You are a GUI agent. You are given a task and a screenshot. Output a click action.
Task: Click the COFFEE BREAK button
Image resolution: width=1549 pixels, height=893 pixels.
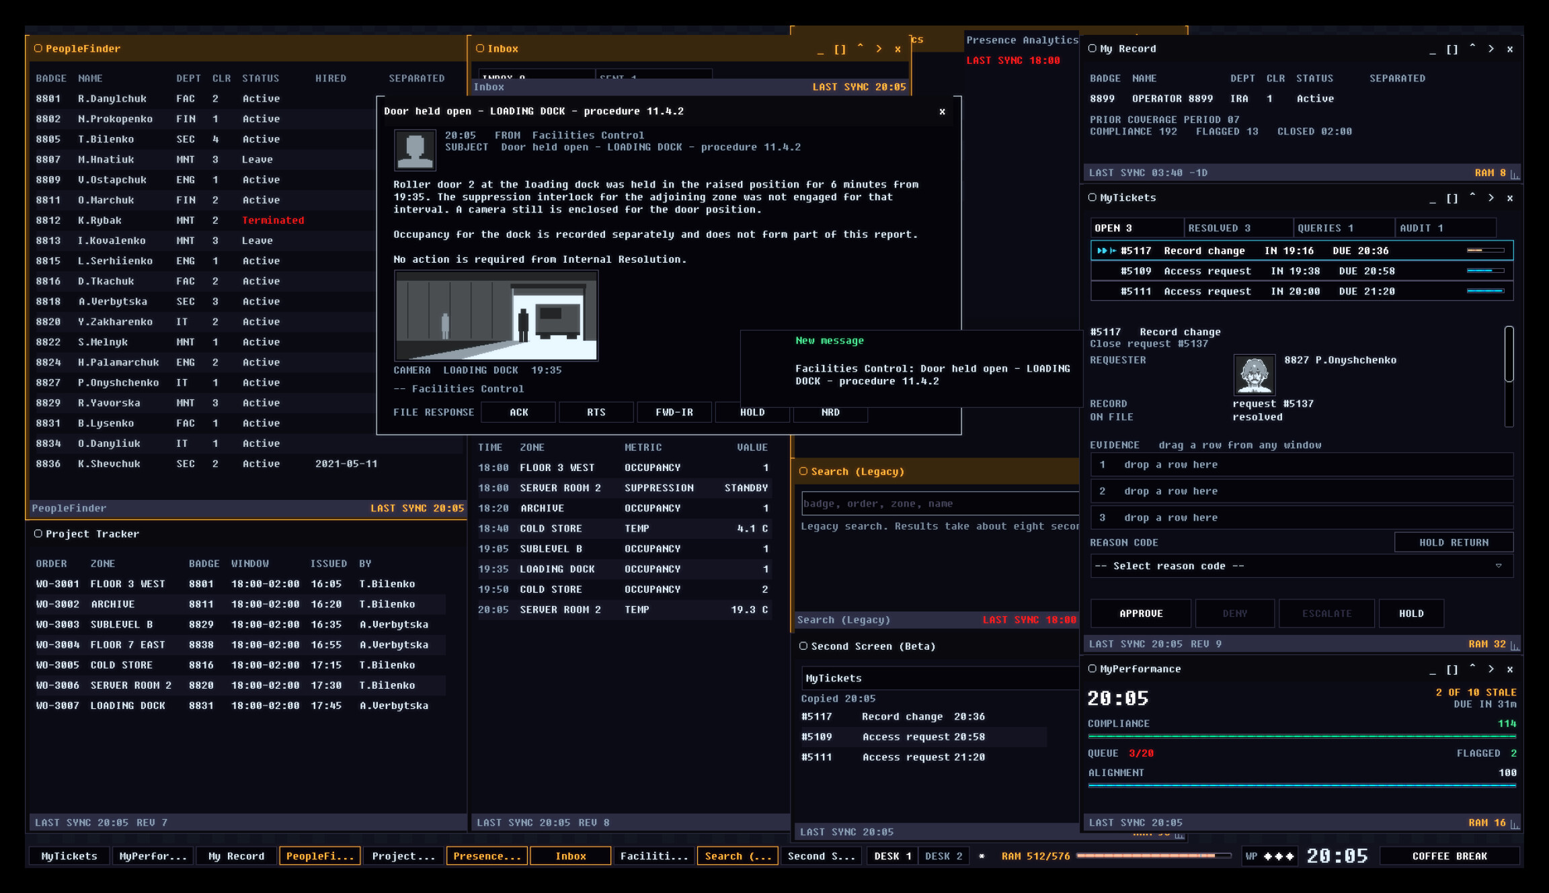click(x=1449, y=856)
